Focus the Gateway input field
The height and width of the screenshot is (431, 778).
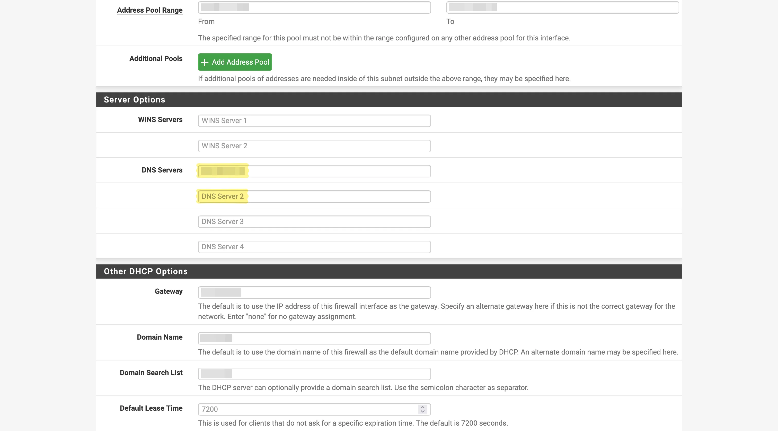[x=314, y=292]
